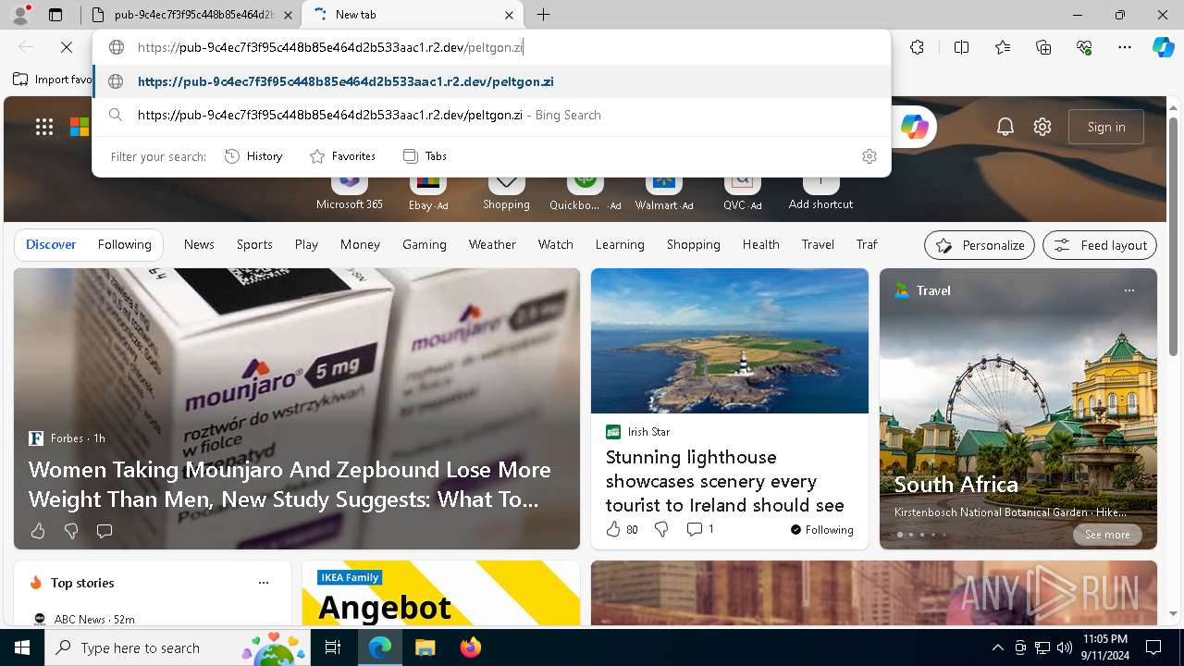Viewport: 1184px width, 666px height.
Task: Open the Quickbooks ad shortcut
Action: [585, 191]
